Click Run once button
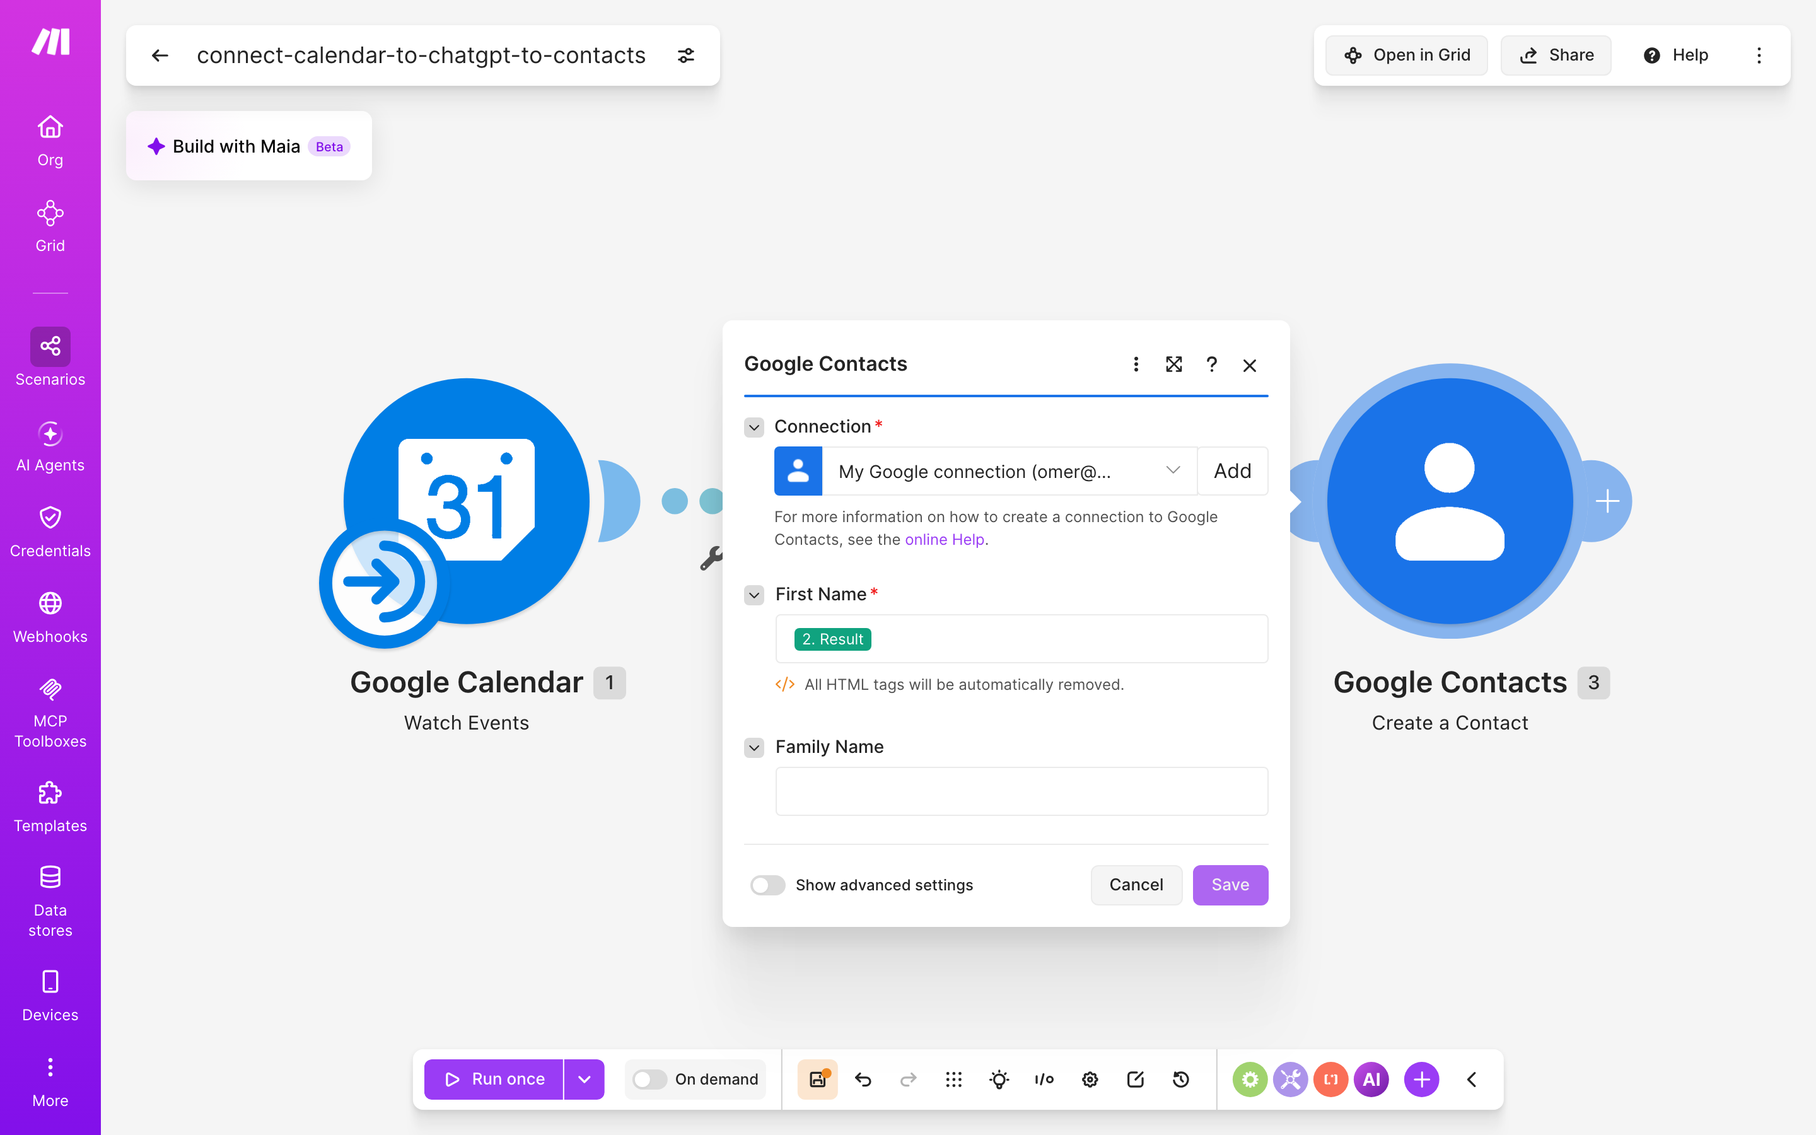This screenshot has height=1135, width=1816. click(x=494, y=1080)
